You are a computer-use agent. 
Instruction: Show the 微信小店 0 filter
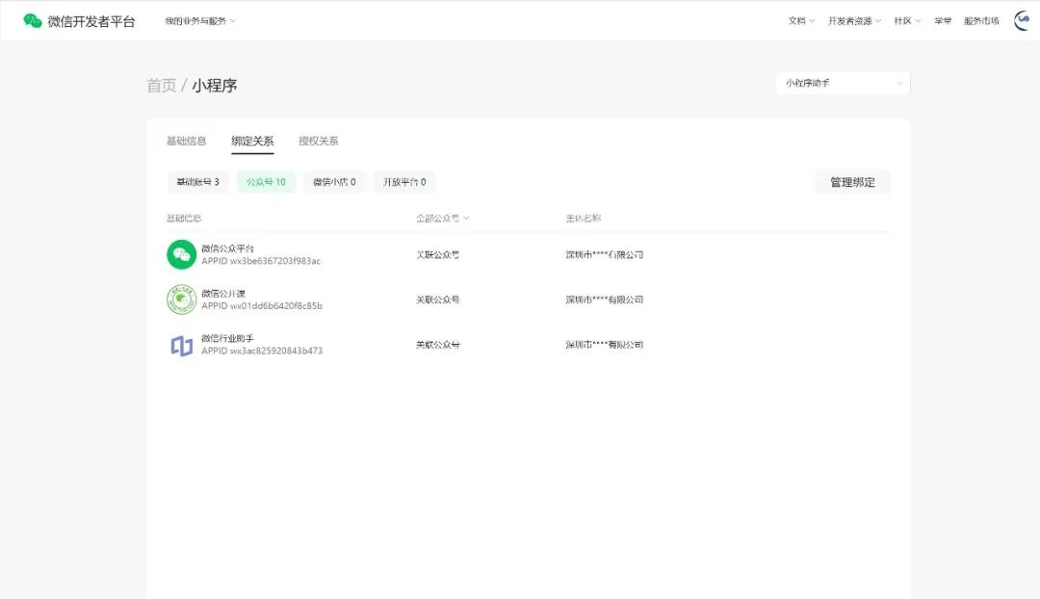click(x=334, y=182)
